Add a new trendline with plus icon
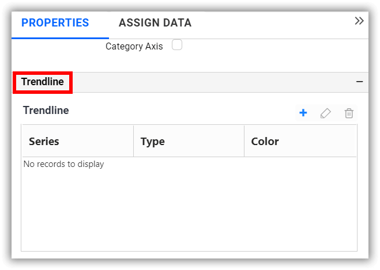The image size is (380, 270). [303, 113]
